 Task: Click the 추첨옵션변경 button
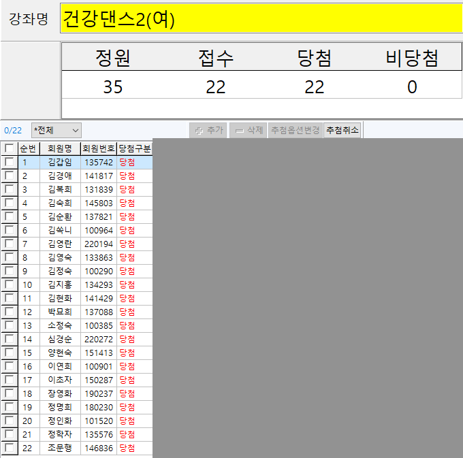pos(296,130)
